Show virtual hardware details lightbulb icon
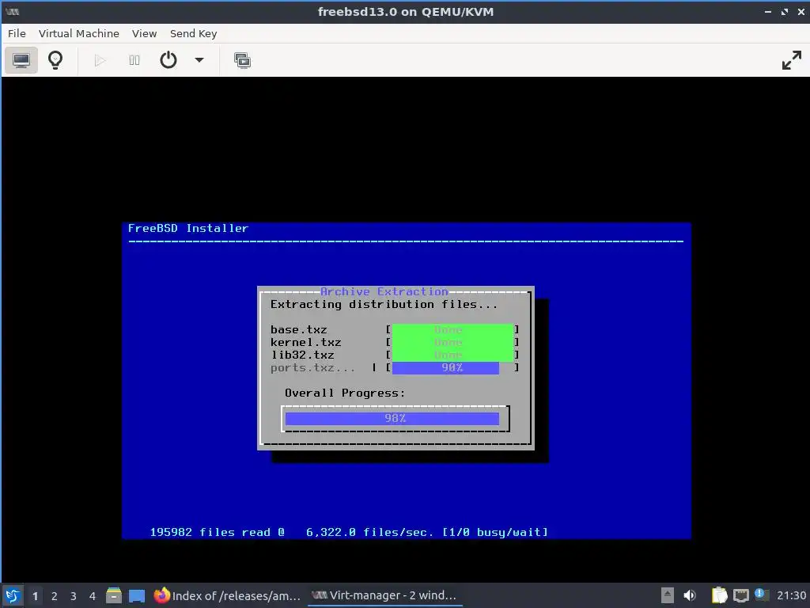The height and width of the screenshot is (608, 810). pos(55,60)
